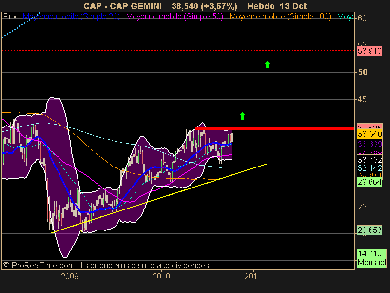Click the 38,540 yellow current price label
The height and width of the screenshot is (293, 390).
(x=370, y=134)
